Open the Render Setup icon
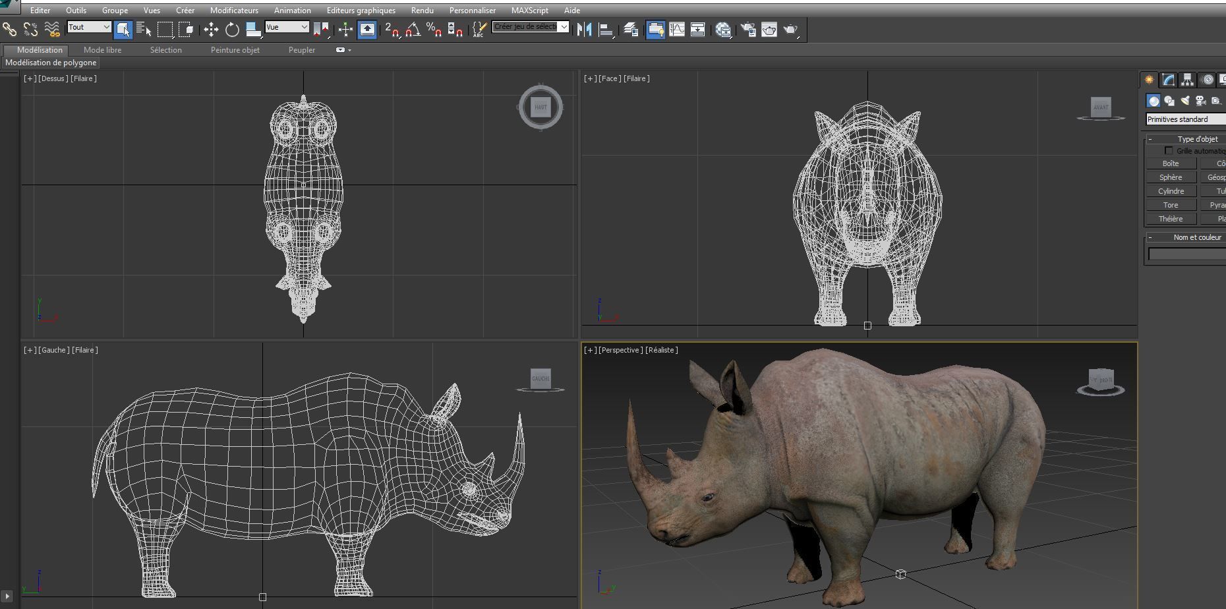The width and height of the screenshot is (1226, 609). pyautogui.click(x=748, y=29)
